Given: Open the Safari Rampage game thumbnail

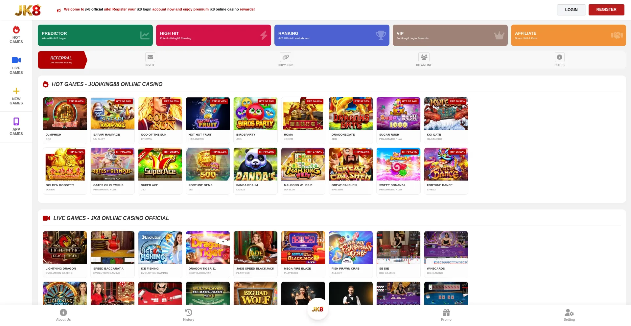Looking at the screenshot, I should click(112, 114).
